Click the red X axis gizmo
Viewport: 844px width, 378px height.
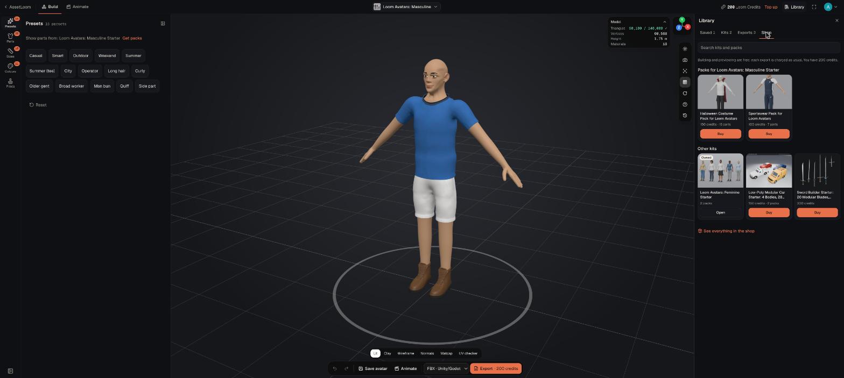point(687,27)
